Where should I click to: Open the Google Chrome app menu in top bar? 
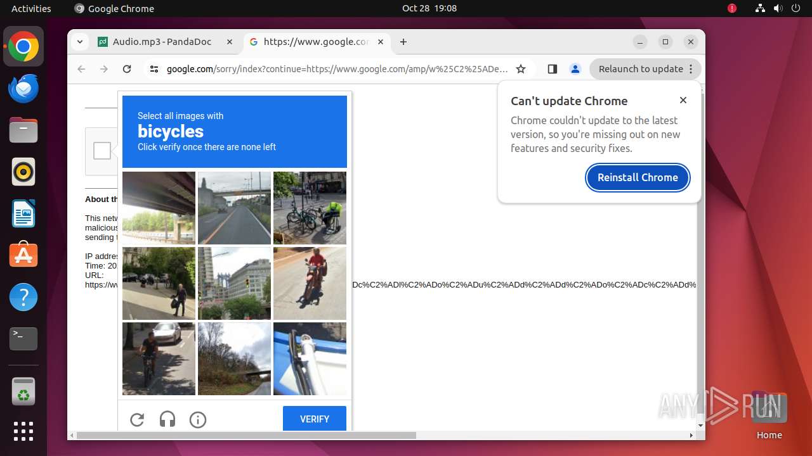coord(114,8)
